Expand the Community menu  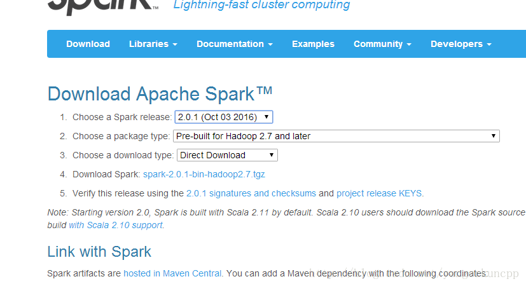coord(382,44)
